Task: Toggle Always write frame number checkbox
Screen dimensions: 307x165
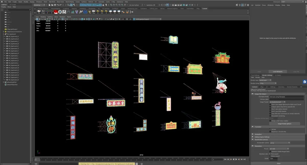Action: click(270, 121)
